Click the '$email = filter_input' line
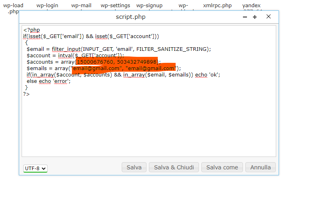The width and height of the screenshot is (315, 207). pyautogui.click(x=119, y=49)
